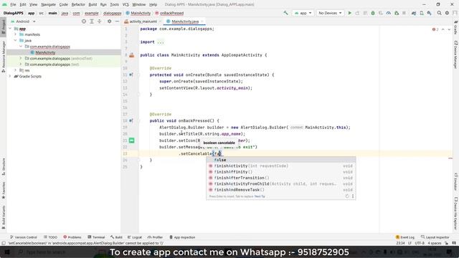Collapse the app module tree node
The width and height of the screenshot is (459, 258).
[10, 29]
